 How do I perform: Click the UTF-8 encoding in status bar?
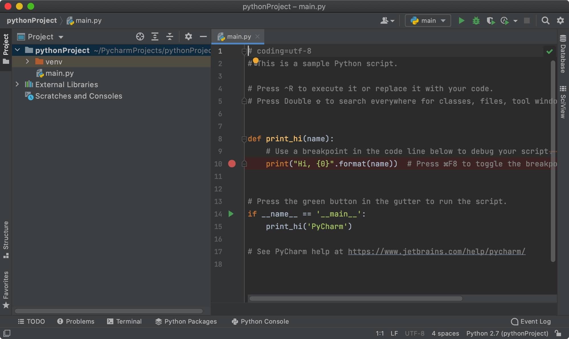[x=415, y=333]
